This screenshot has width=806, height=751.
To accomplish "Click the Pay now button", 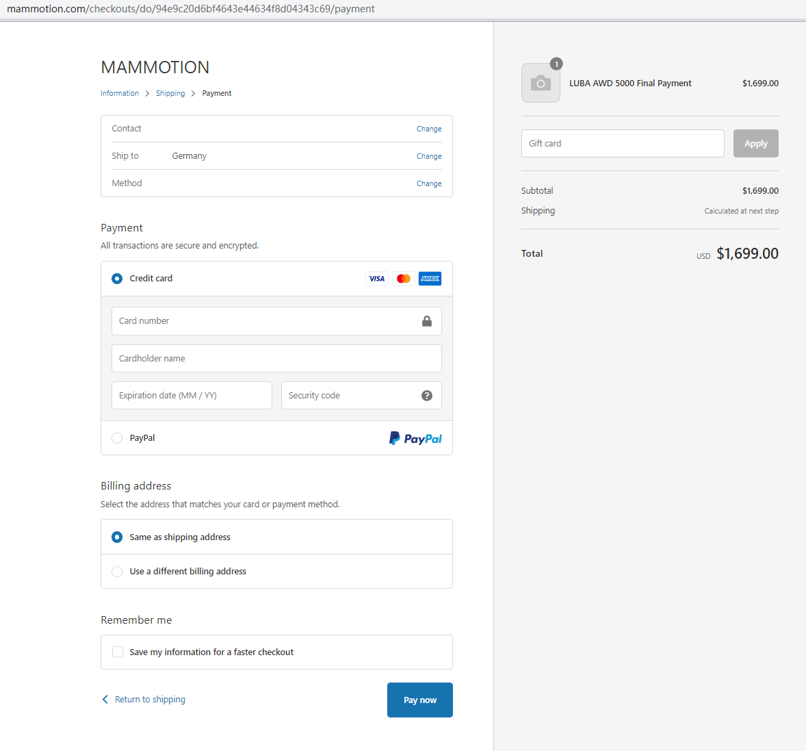I will click(x=420, y=700).
